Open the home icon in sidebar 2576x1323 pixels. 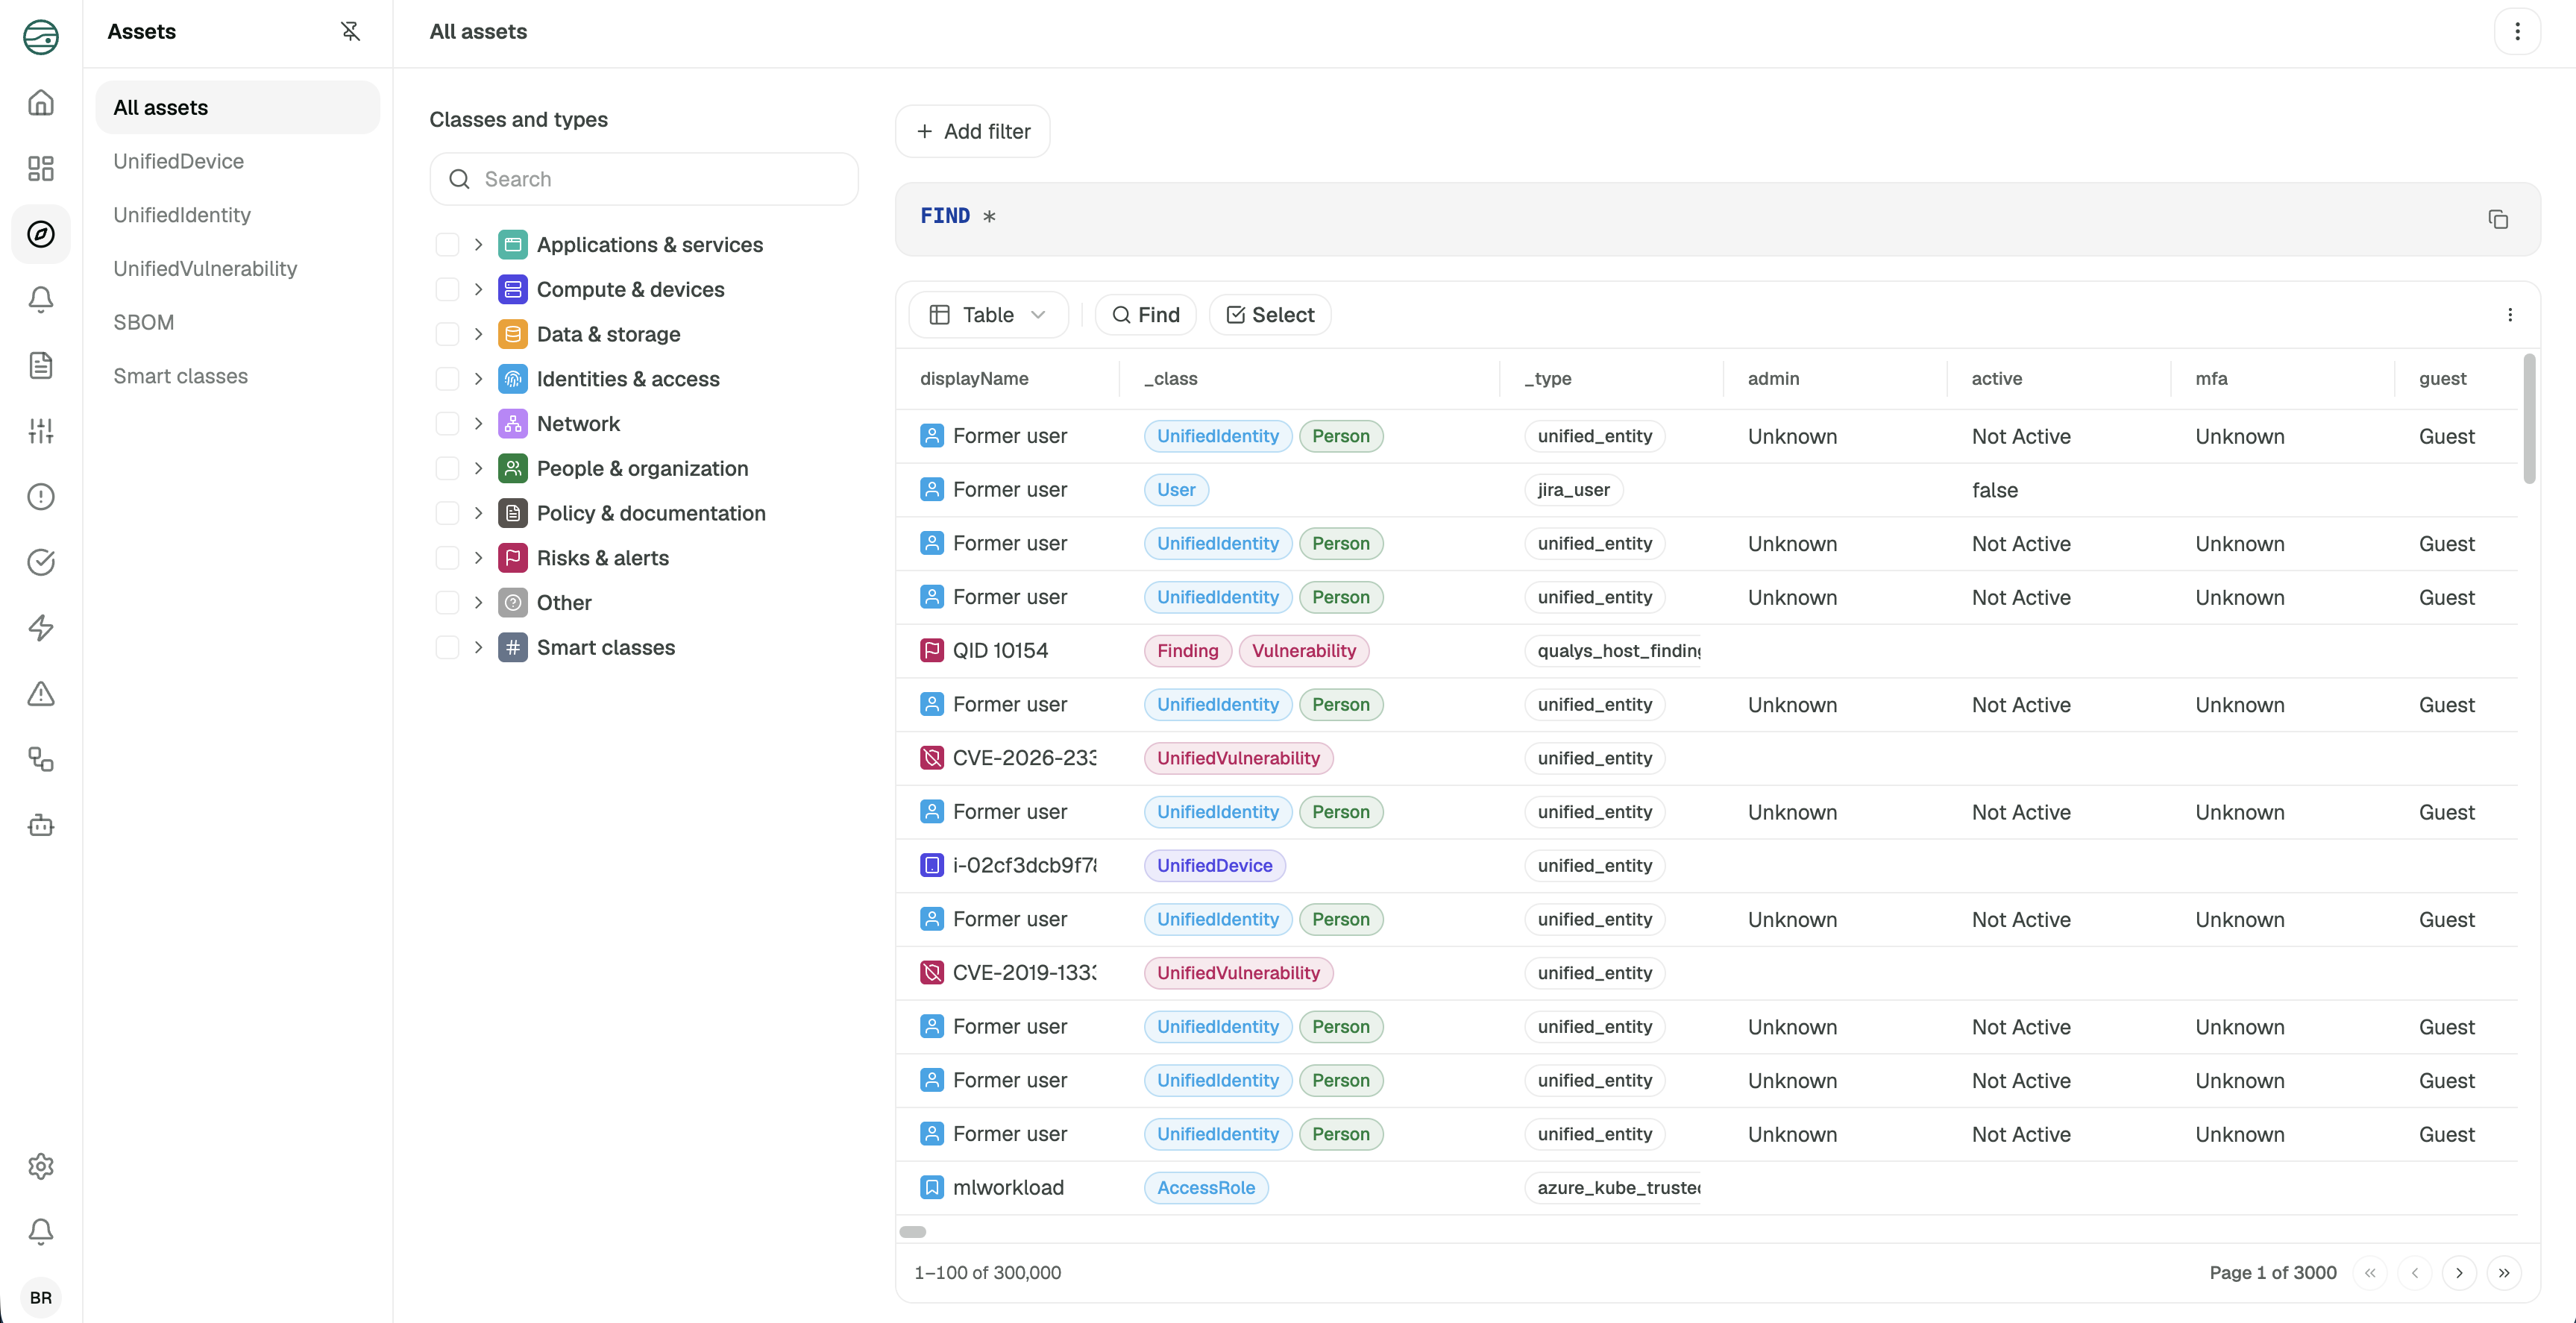coord(41,103)
